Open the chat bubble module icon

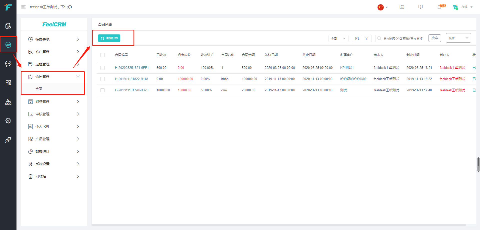8,64
